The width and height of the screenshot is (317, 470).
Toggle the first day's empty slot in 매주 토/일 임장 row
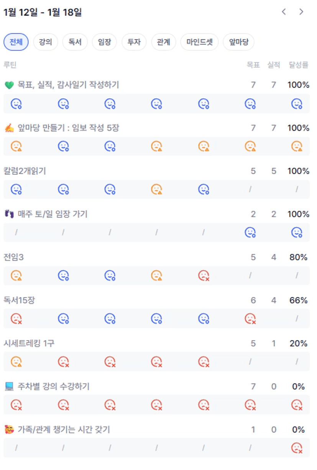(x=16, y=232)
